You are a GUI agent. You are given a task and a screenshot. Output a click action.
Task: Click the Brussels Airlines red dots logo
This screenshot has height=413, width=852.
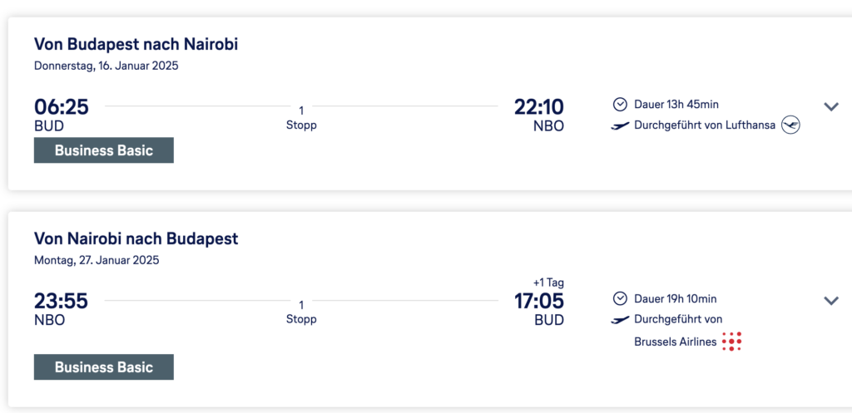click(731, 342)
